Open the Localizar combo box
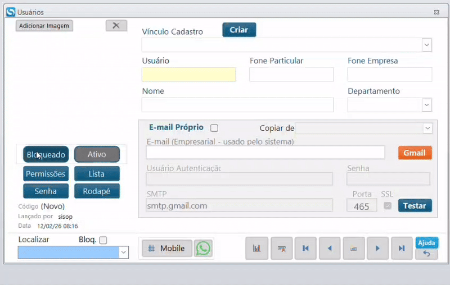 click(x=123, y=252)
